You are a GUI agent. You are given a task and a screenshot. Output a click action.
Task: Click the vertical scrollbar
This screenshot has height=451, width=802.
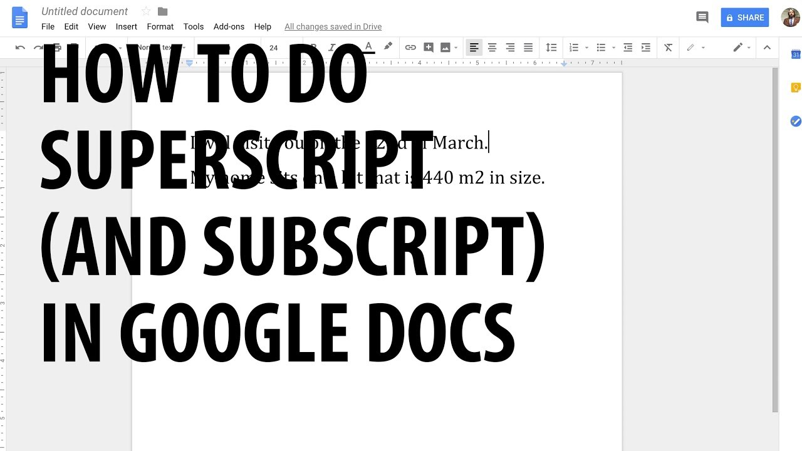pos(776,240)
